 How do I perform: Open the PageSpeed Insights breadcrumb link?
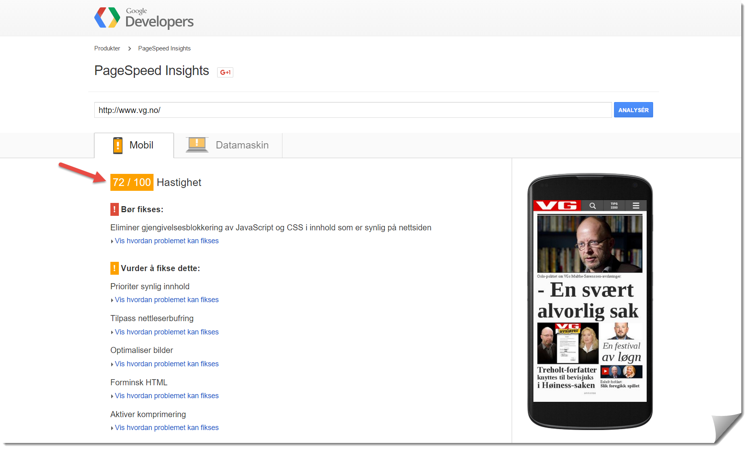(x=164, y=48)
